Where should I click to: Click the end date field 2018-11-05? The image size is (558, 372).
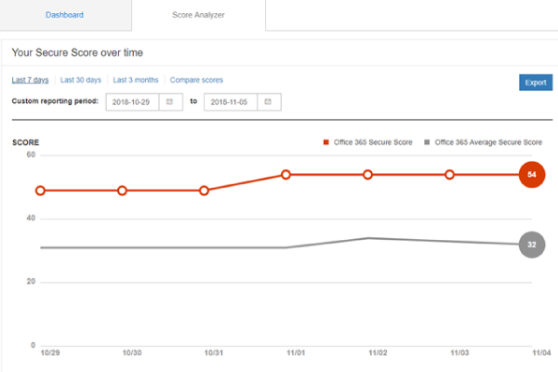pyautogui.click(x=230, y=100)
